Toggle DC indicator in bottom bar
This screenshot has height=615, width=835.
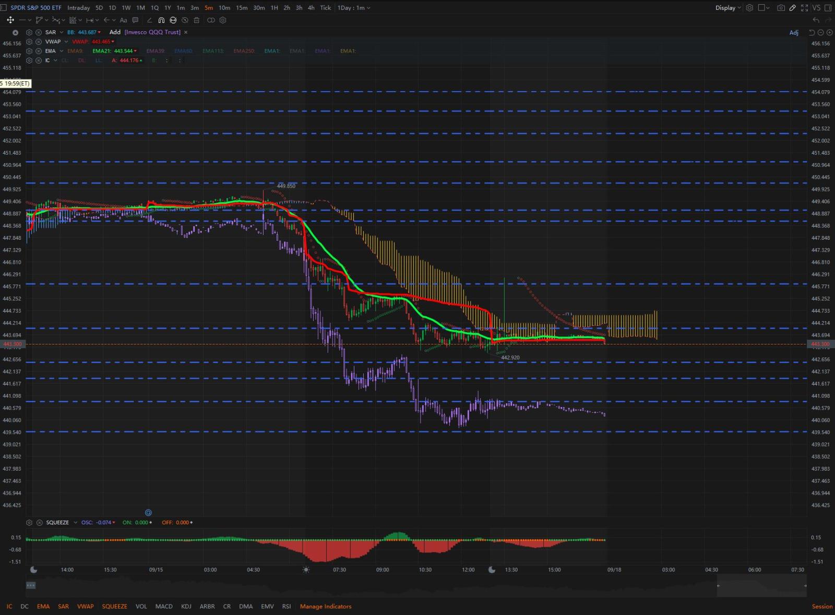click(x=25, y=606)
